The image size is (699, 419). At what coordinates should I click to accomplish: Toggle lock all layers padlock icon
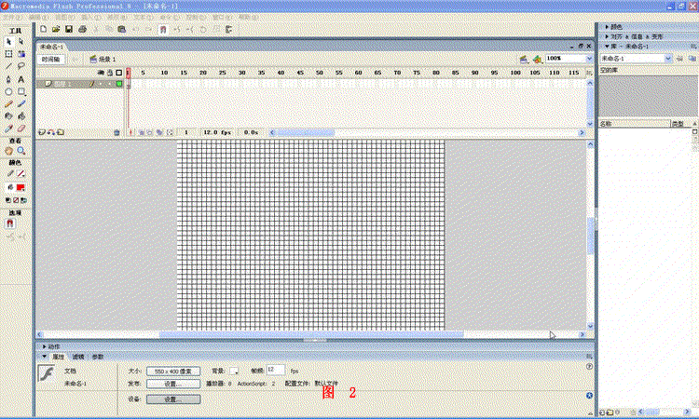tap(110, 73)
